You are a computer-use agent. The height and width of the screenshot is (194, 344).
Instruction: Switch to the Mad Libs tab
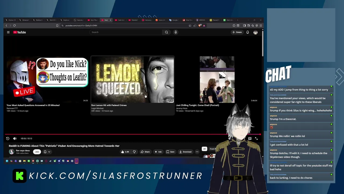[x=228, y=20]
